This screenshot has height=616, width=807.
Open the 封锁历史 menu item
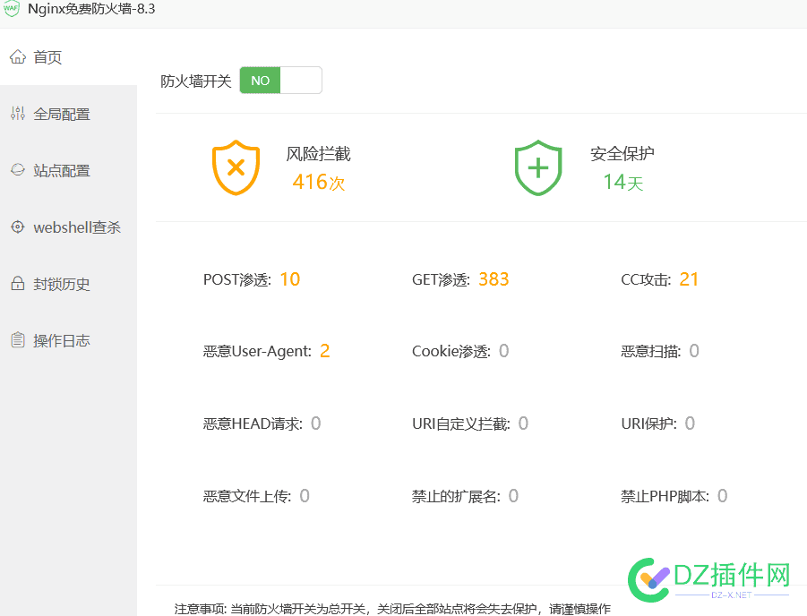(68, 284)
